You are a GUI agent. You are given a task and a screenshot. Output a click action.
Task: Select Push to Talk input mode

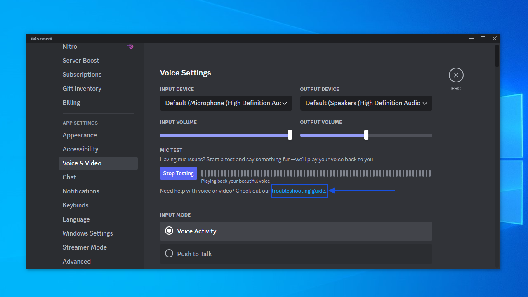tap(296, 254)
